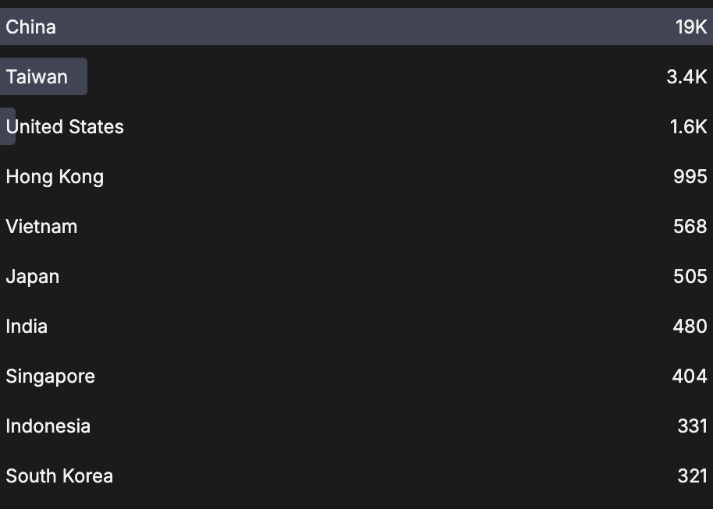Viewport: 713px width, 509px height.
Task: Click the 505 figure for Japan
Action: [690, 277]
